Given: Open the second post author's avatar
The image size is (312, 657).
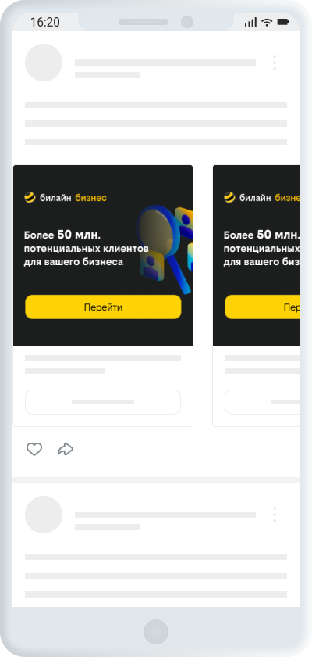Looking at the screenshot, I should tap(44, 515).
